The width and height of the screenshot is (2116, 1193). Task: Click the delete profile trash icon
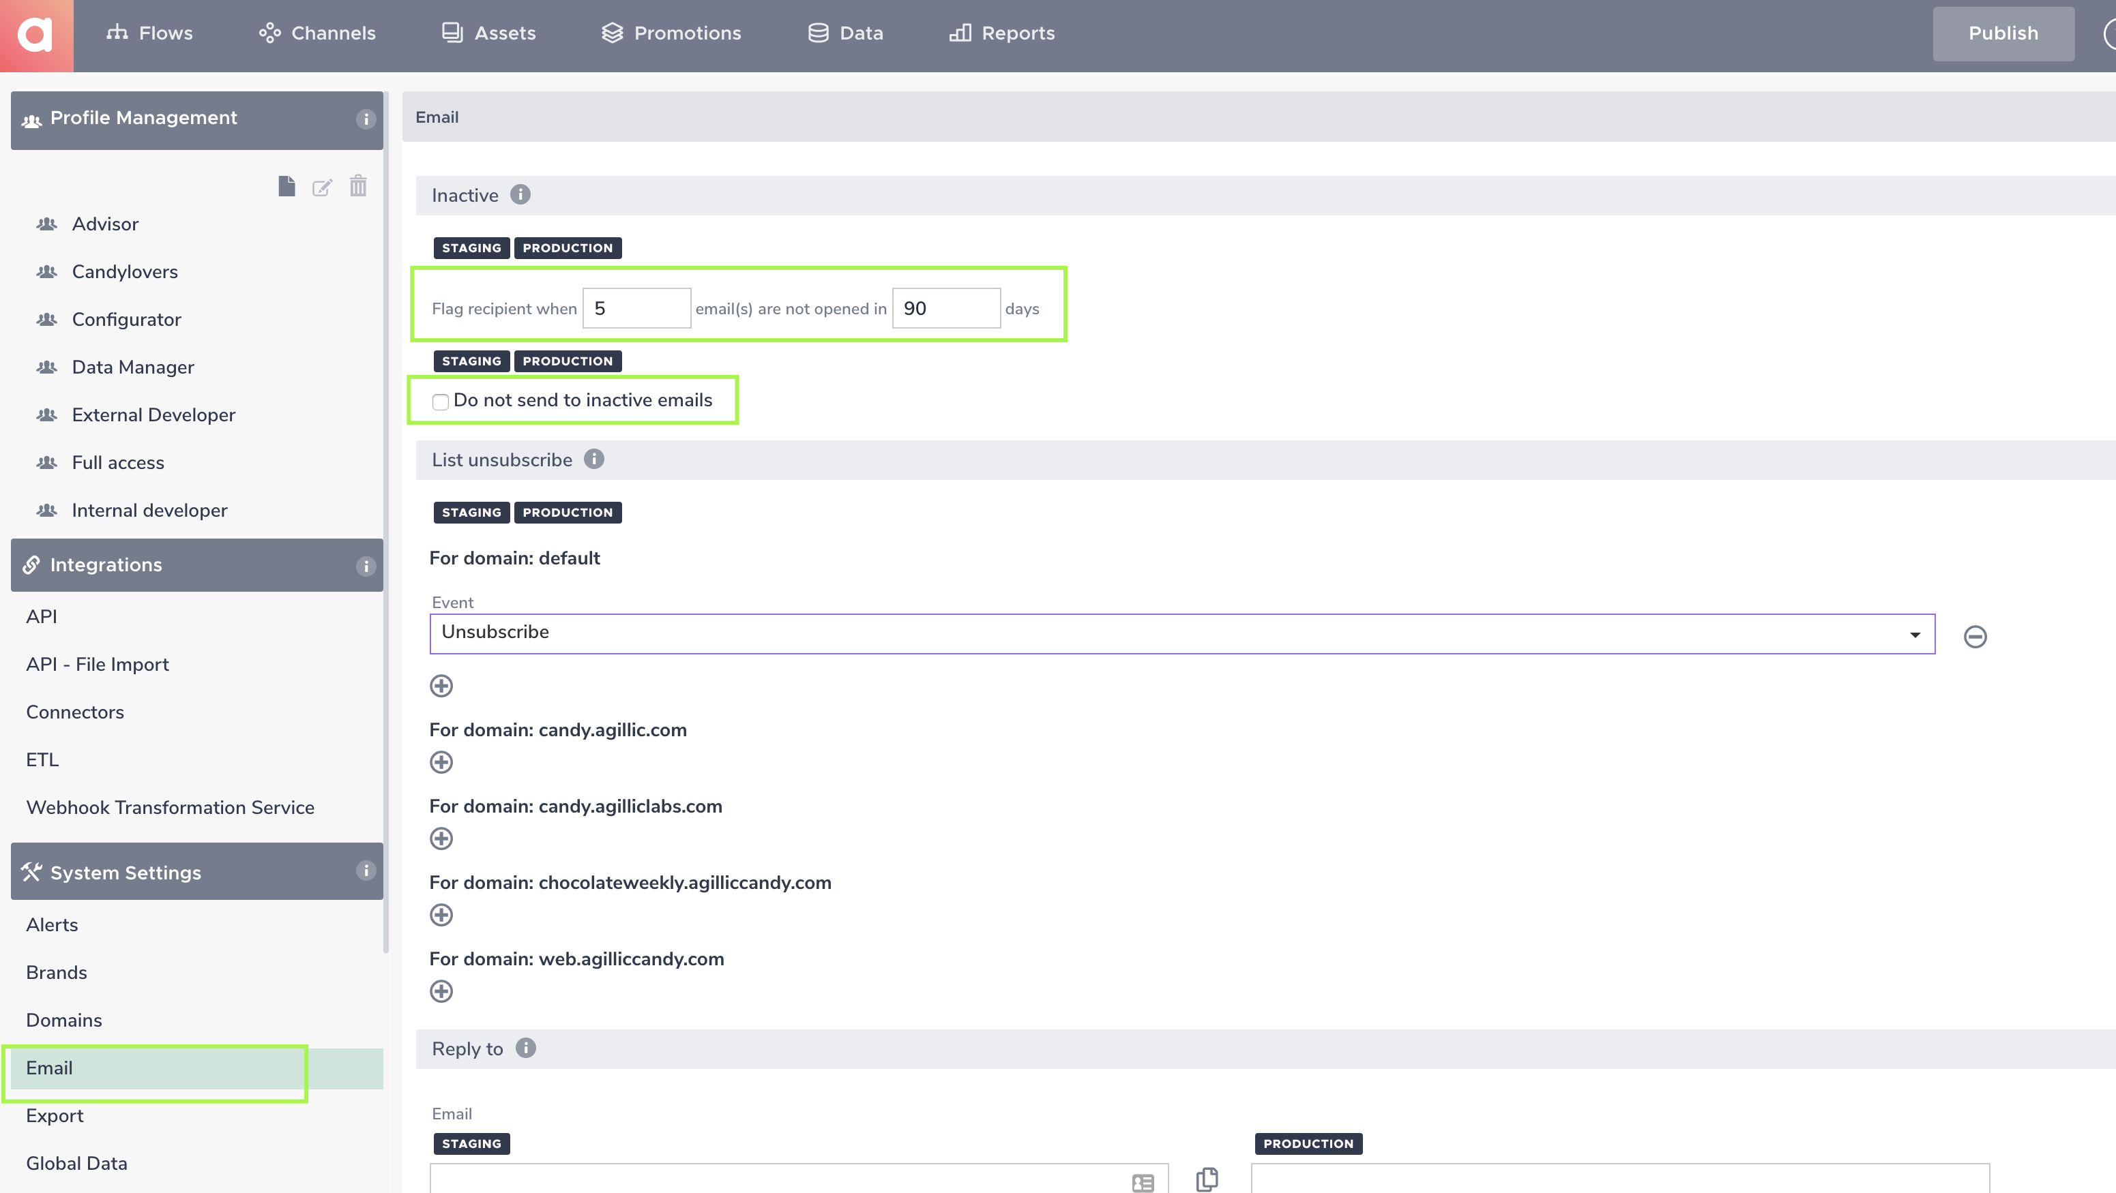pos(358,185)
